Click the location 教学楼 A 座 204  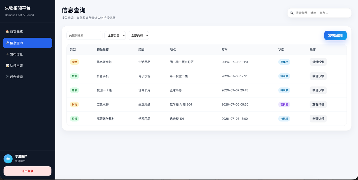pyautogui.click(x=181, y=104)
